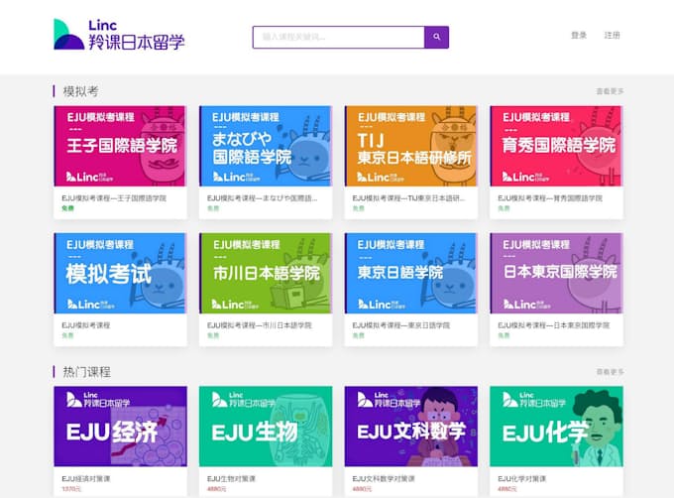Image resolution: width=674 pixels, height=498 pixels.
Task: Open the EJU化学 course thumbnail
Action: tap(556, 427)
